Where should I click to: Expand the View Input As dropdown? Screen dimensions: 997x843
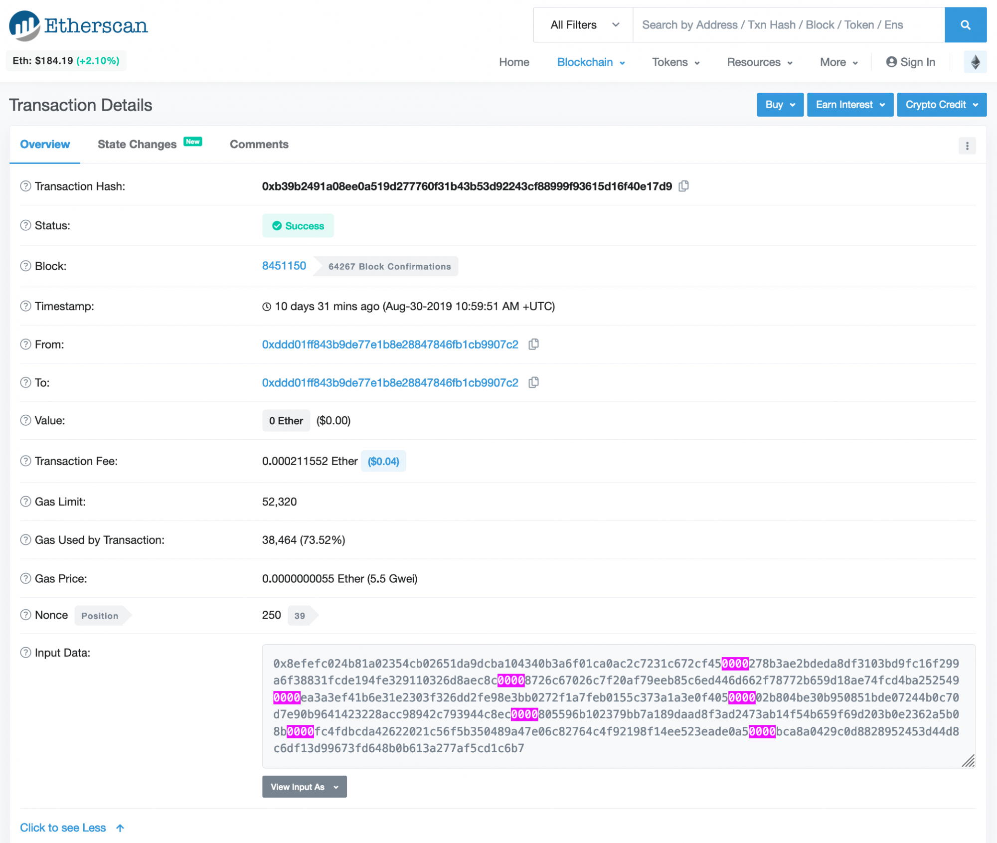304,787
